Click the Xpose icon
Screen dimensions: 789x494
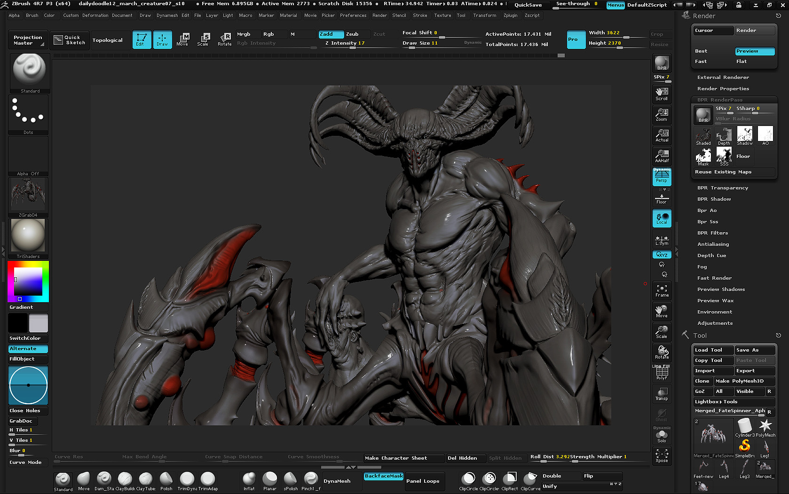coord(662,456)
